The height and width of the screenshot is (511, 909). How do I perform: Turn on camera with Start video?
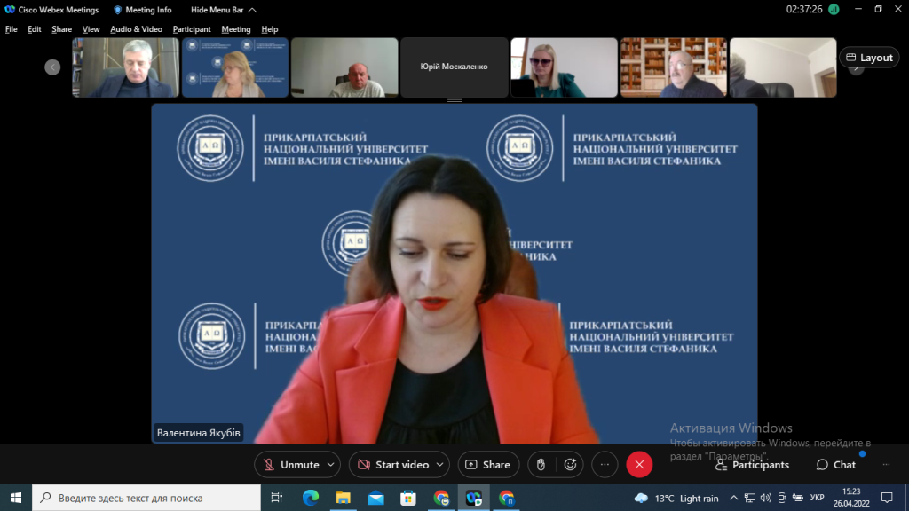coord(392,465)
